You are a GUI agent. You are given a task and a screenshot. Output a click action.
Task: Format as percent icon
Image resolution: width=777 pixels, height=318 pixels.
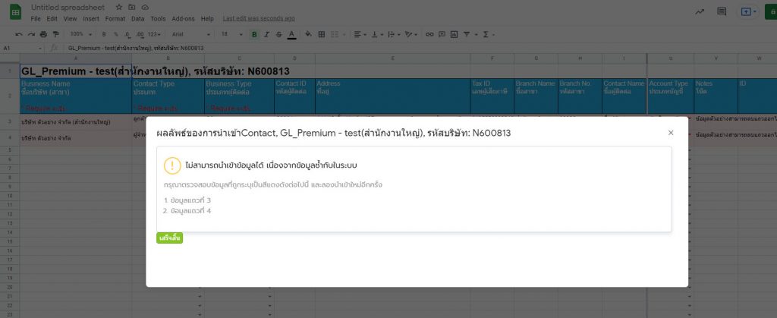[115, 34]
